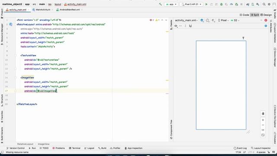The image size is (277, 156).
Task: Open the Terminal tool window
Action: 74,148
